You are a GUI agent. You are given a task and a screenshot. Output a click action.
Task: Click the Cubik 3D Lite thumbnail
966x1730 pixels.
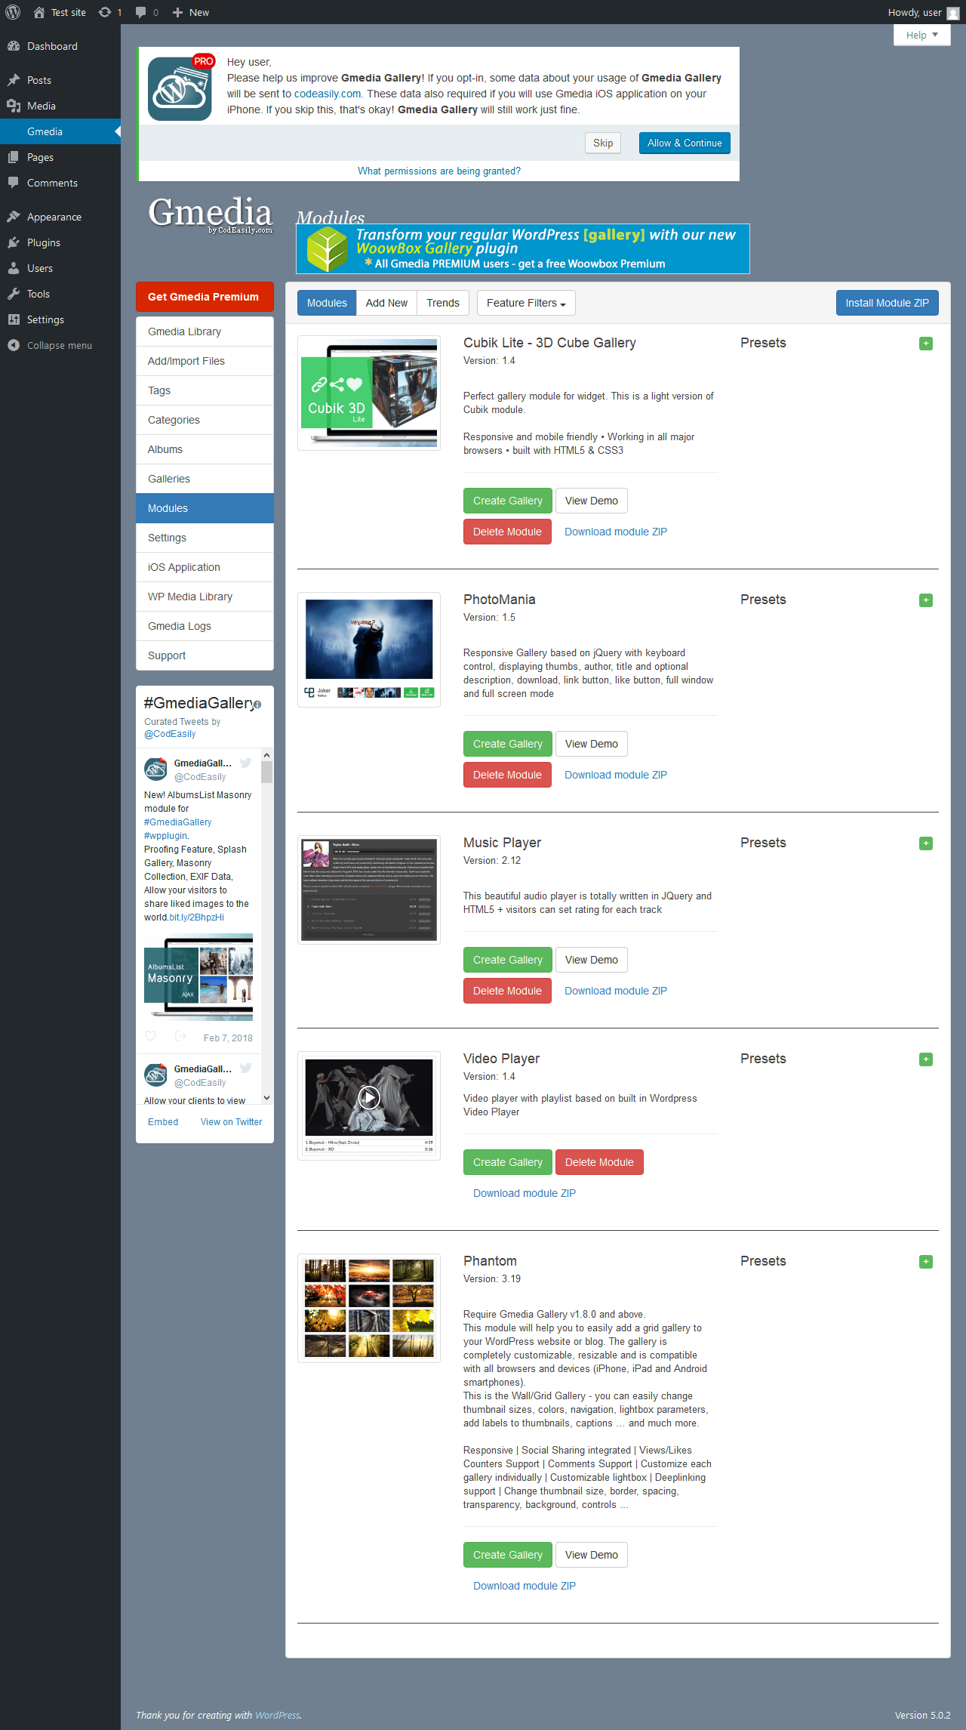point(369,393)
